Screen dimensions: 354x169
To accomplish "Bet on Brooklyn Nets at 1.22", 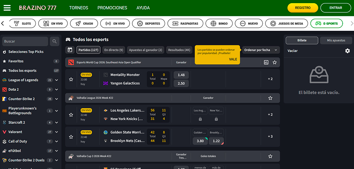I will click(x=216, y=141).
